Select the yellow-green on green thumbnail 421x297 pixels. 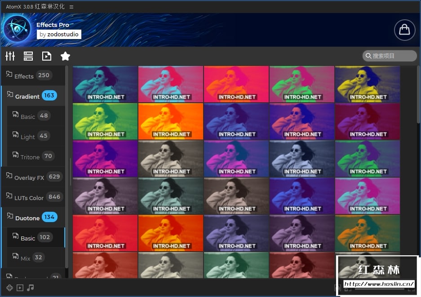[x=105, y=122]
